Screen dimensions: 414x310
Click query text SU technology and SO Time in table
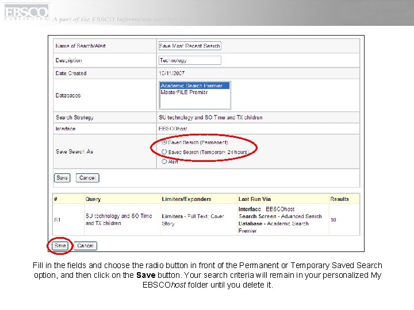119,219
